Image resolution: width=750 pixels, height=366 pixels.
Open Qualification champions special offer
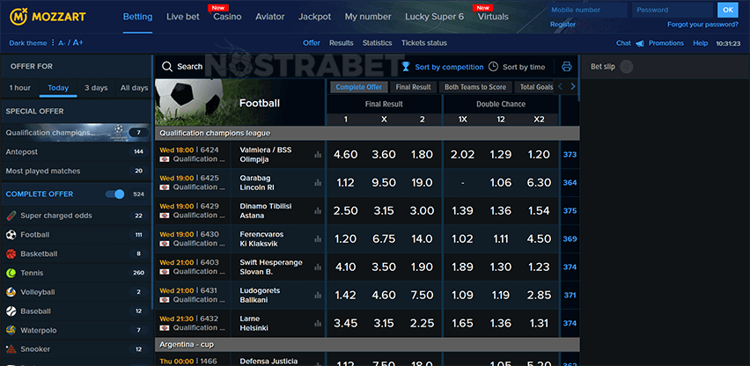tap(77, 132)
